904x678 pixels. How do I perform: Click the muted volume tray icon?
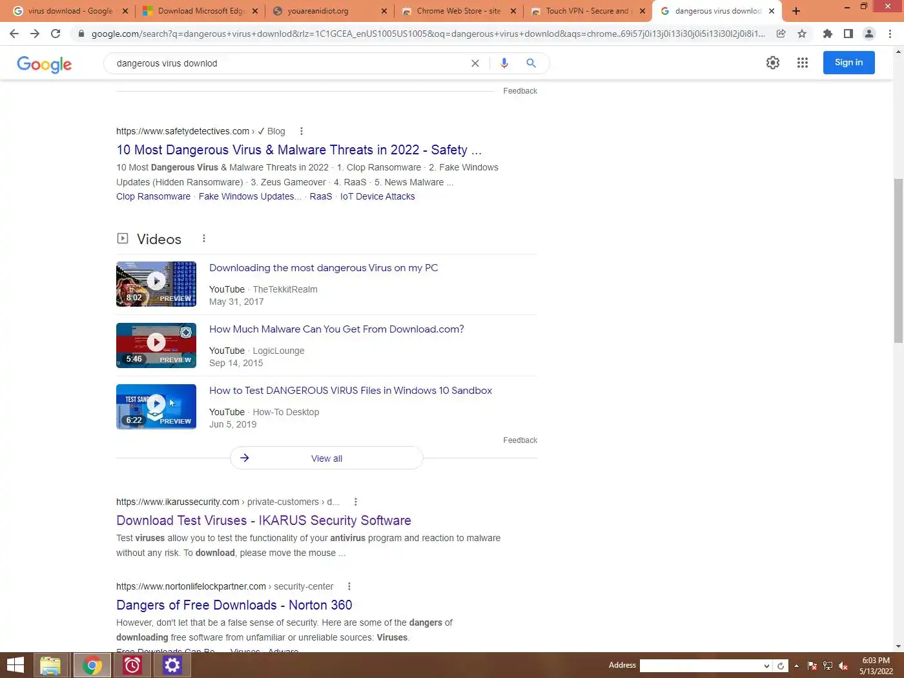pos(843,666)
